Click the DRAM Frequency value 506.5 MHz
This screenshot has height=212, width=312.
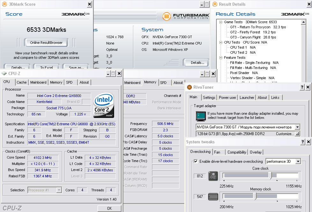click(165, 124)
